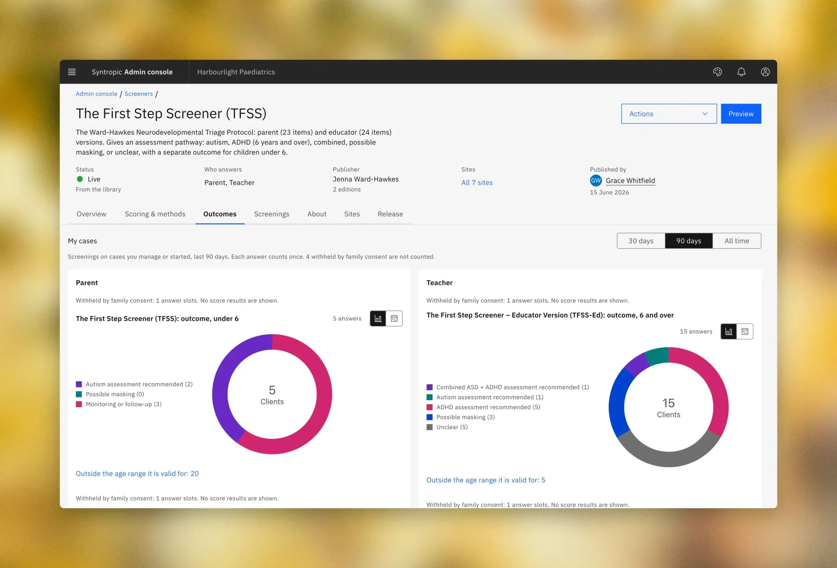
Task: Click the Preview button
Action: (x=741, y=114)
